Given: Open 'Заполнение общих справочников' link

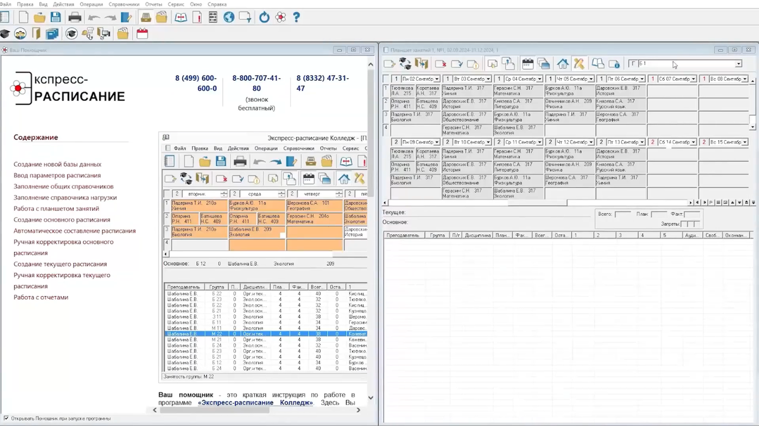Looking at the screenshot, I should (x=64, y=187).
